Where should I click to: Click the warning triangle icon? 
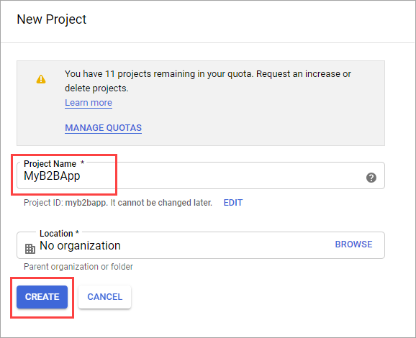click(41, 79)
